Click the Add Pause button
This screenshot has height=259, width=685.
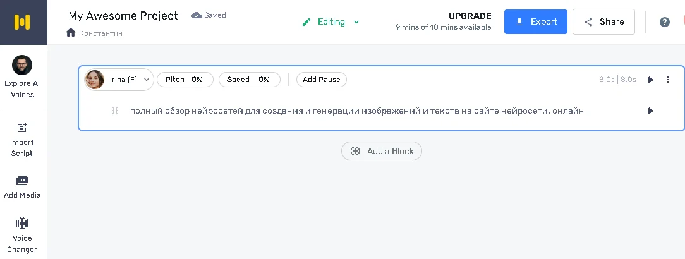[x=321, y=80]
